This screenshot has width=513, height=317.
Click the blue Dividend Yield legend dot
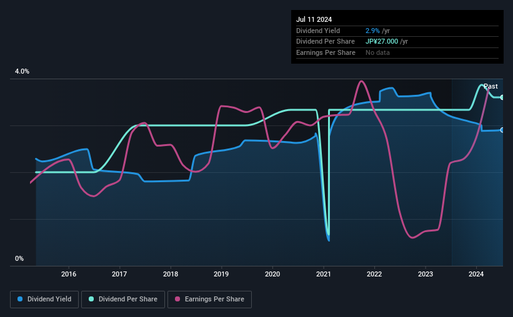click(x=20, y=299)
